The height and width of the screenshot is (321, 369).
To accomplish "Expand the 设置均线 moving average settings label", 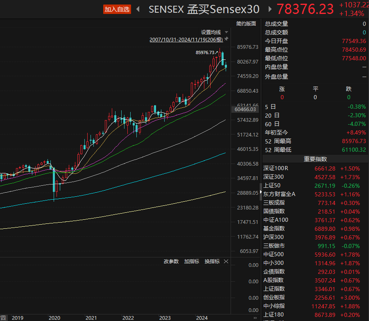I will pos(211,32).
